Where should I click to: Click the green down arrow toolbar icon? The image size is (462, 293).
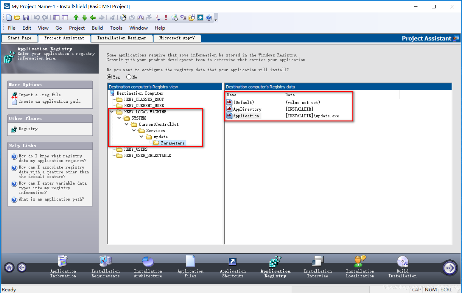[x=84, y=18]
